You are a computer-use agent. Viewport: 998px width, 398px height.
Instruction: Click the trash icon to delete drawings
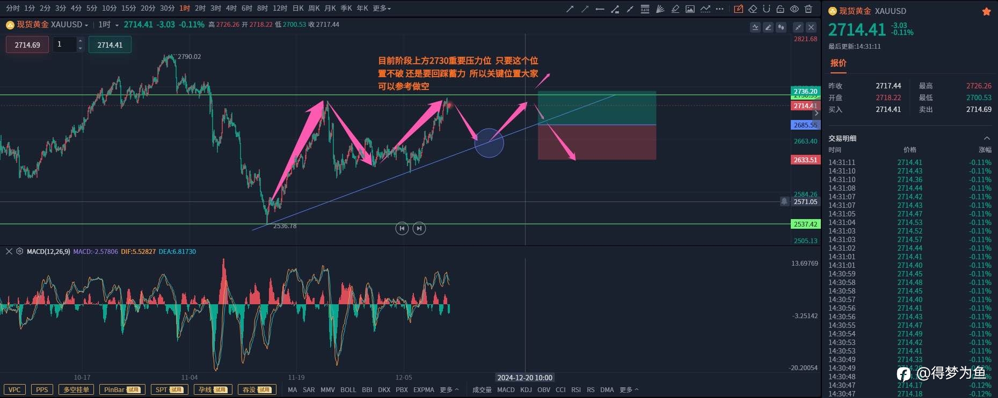[808, 9]
